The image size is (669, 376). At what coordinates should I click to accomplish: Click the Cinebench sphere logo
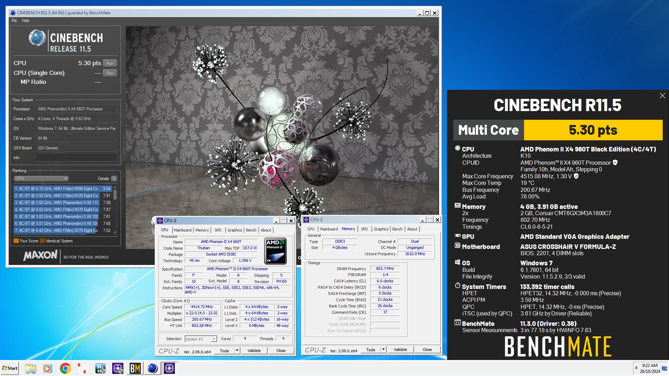[x=37, y=38]
